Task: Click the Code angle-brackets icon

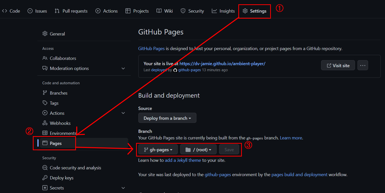Action: point(5,11)
